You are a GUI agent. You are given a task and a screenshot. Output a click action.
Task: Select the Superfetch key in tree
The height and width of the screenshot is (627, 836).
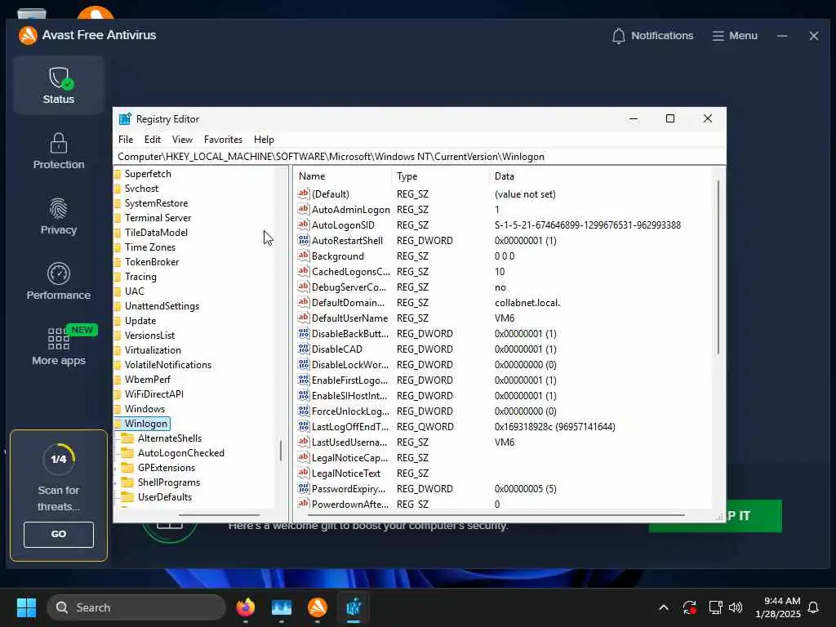148,174
